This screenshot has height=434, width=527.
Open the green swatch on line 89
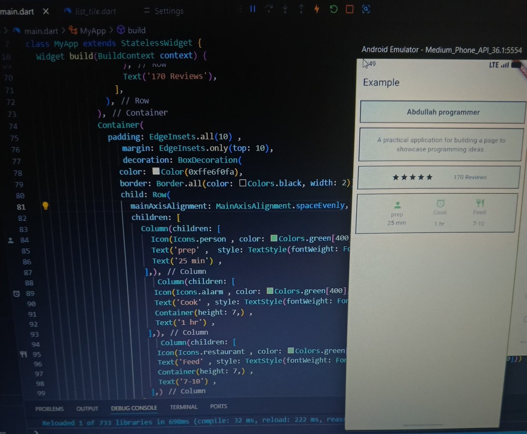tap(271, 291)
